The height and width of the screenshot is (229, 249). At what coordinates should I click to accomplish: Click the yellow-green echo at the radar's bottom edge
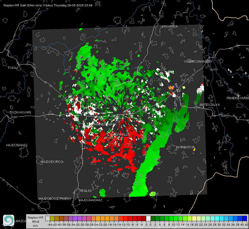pyautogui.click(x=153, y=194)
